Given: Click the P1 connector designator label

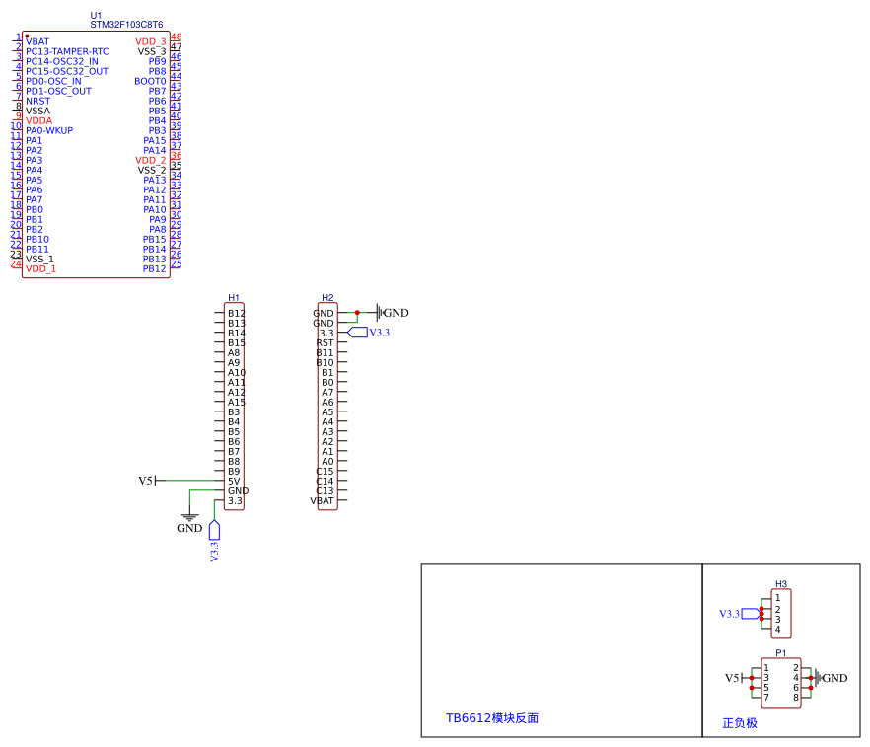Looking at the screenshot, I should [781, 653].
